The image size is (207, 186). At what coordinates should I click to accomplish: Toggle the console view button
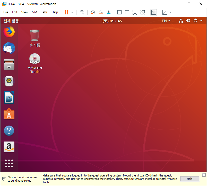[x=154, y=12]
